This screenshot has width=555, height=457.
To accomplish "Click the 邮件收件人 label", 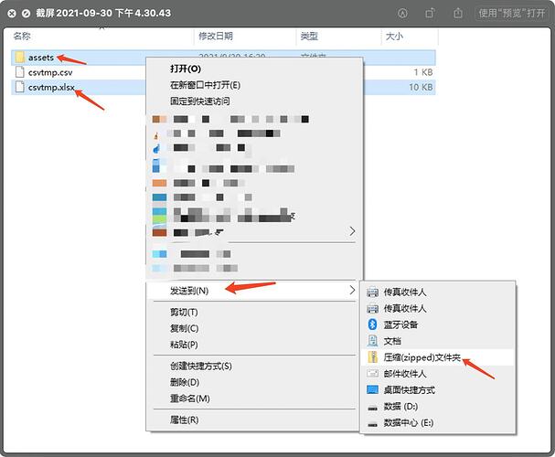I will 405,374.
